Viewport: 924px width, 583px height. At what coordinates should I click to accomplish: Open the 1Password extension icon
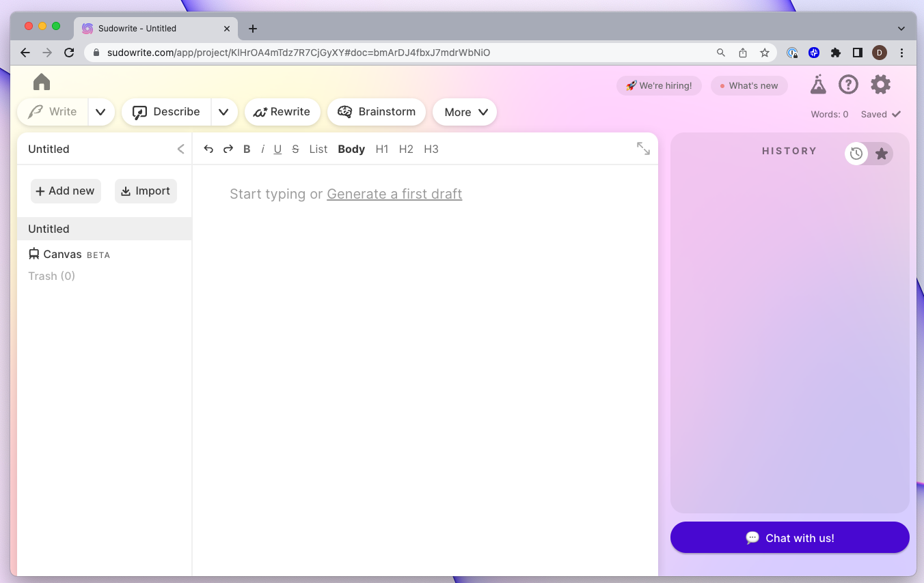pos(792,53)
